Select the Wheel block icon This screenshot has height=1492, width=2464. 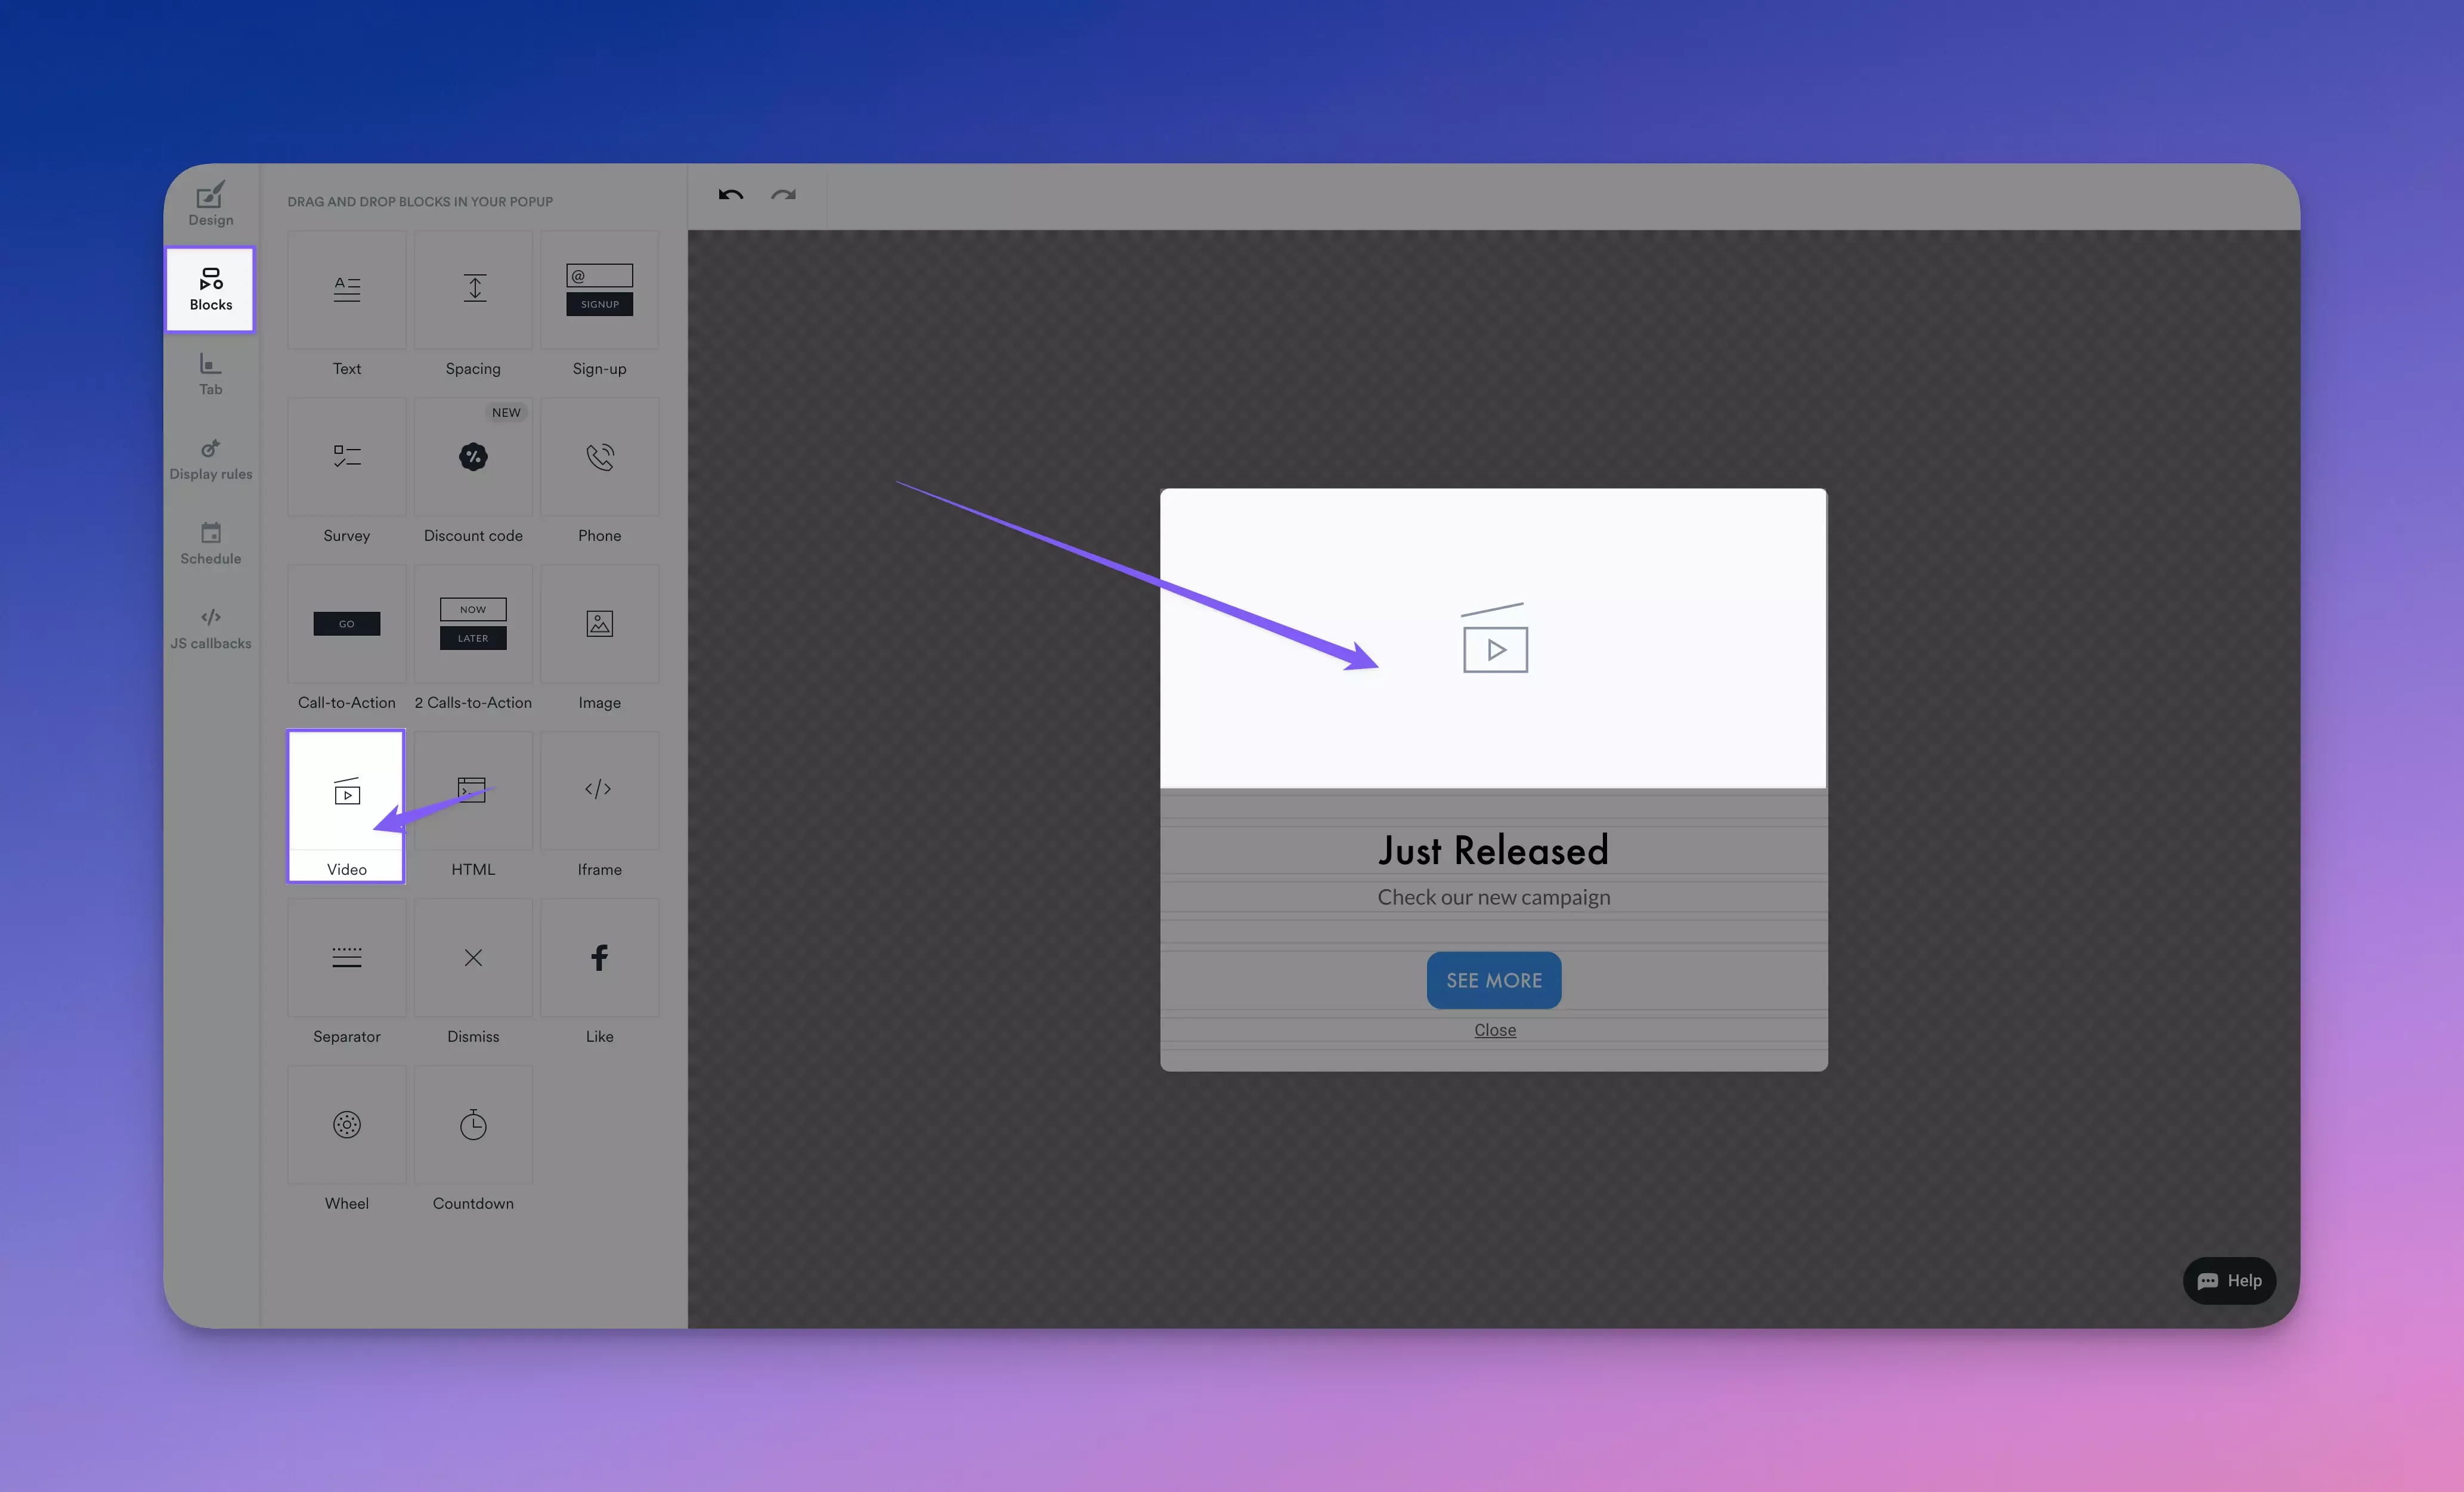(x=346, y=1125)
